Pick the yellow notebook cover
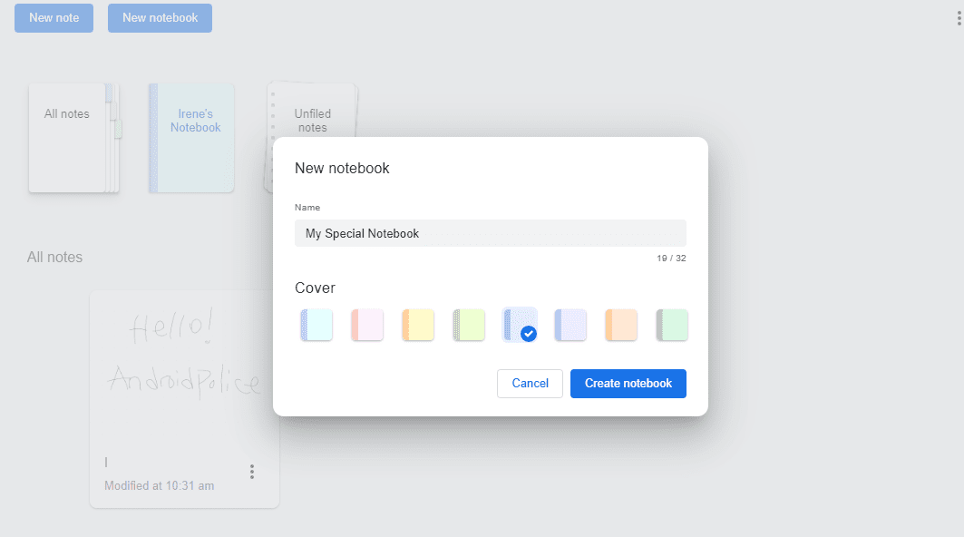964x537 pixels. tap(418, 325)
